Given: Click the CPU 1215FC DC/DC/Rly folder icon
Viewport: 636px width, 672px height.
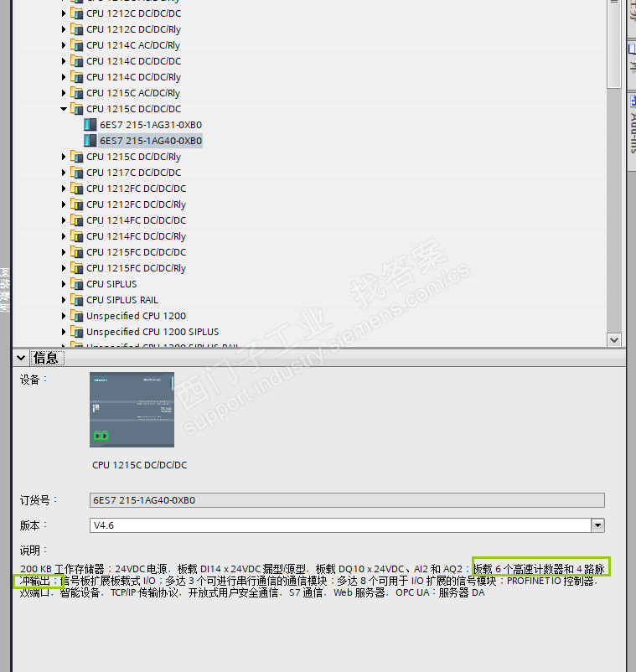Looking at the screenshot, I should [x=77, y=268].
